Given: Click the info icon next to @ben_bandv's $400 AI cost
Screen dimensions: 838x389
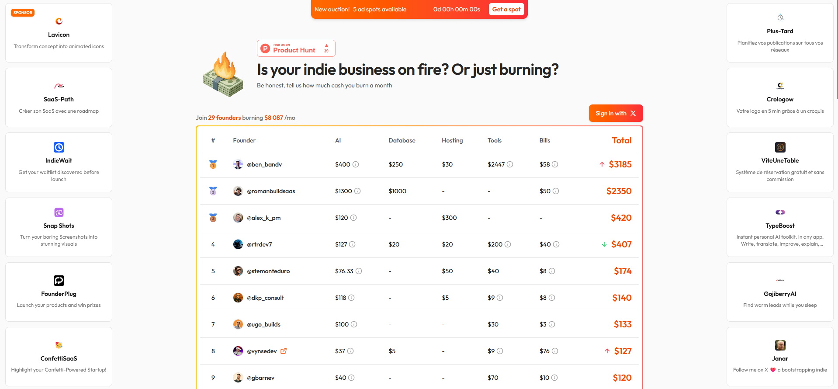Looking at the screenshot, I should pos(356,164).
